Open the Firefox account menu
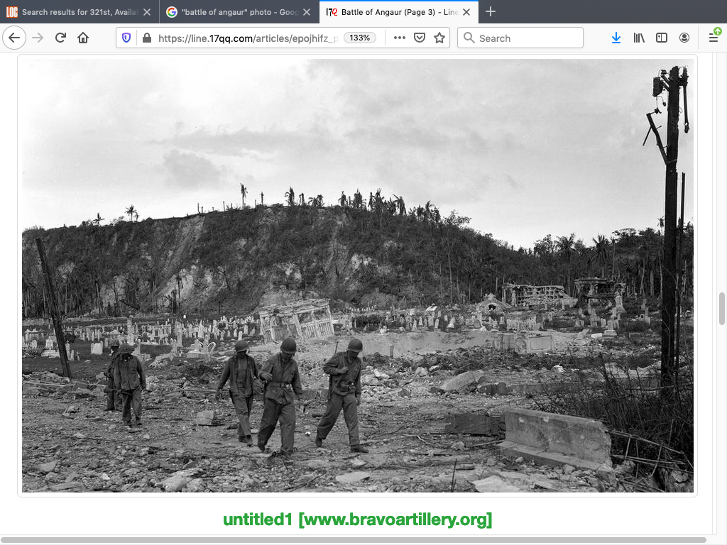 684,38
